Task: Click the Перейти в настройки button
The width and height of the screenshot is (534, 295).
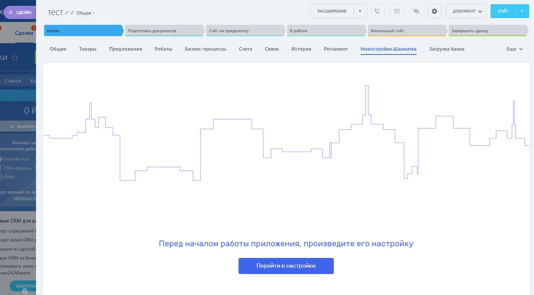Action: point(286,266)
